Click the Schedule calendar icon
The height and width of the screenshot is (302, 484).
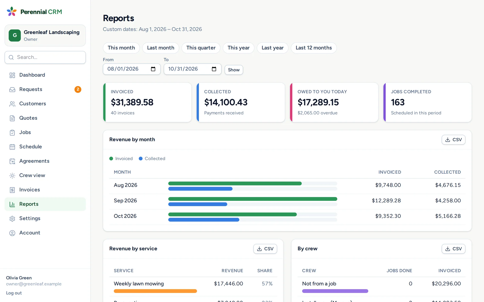point(12,147)
